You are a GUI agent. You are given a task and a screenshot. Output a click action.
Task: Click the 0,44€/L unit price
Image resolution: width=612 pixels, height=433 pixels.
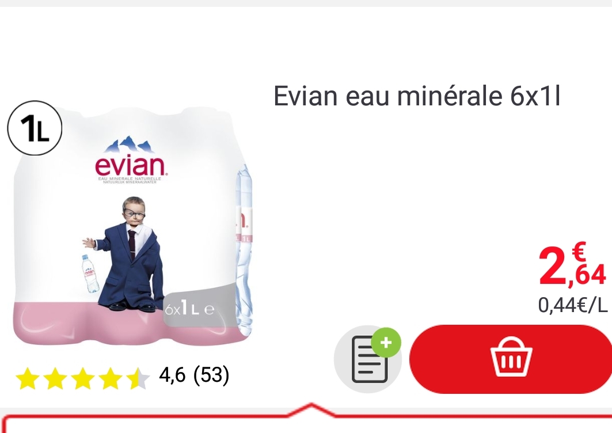[573, 305]
